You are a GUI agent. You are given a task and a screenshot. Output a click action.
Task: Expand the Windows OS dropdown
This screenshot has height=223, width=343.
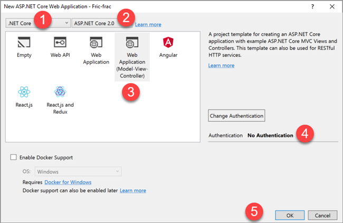point(78,171)
